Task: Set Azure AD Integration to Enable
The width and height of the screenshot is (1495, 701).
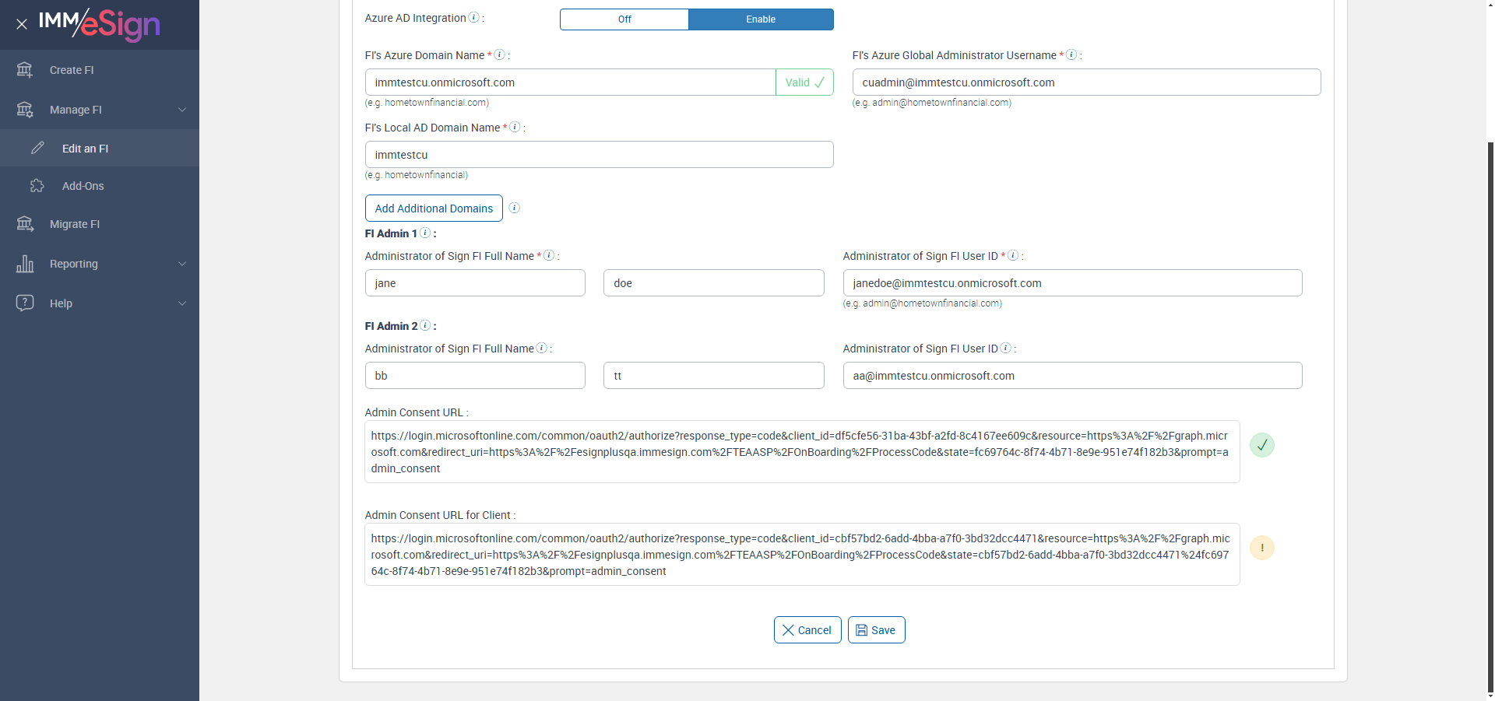Action: pyautogui.click(x=761, y=19)
